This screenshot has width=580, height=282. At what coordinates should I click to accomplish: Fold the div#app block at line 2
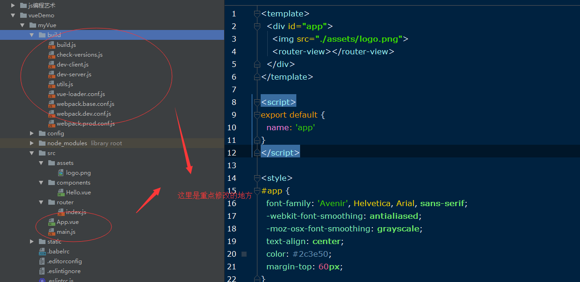pos(257,27)
